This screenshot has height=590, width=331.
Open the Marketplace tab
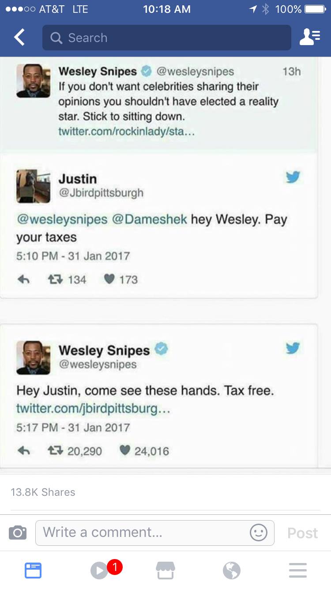click(165, 571)
